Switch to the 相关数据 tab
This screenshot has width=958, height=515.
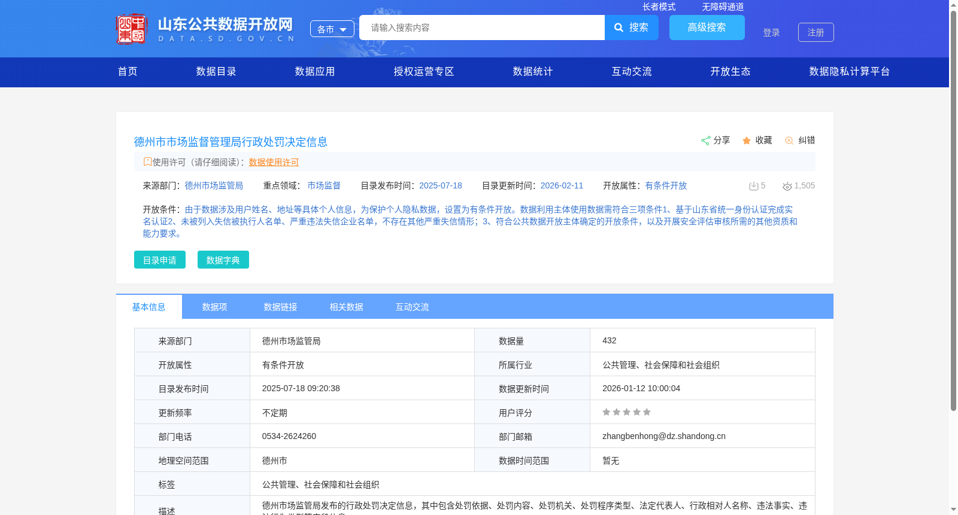coord(347,307)
